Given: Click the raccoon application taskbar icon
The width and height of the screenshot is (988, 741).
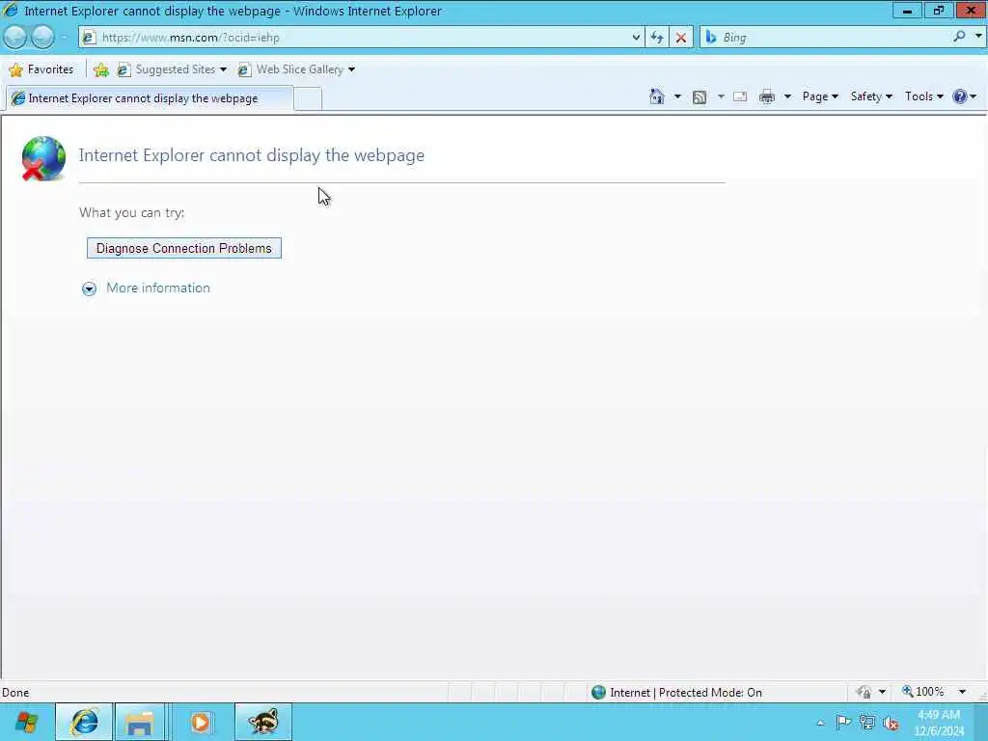Looking at the screenshot, I should coord(262,722).
